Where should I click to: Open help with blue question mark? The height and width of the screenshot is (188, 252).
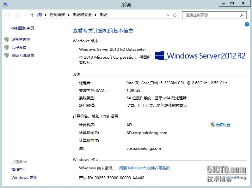(x=247, y=24)
